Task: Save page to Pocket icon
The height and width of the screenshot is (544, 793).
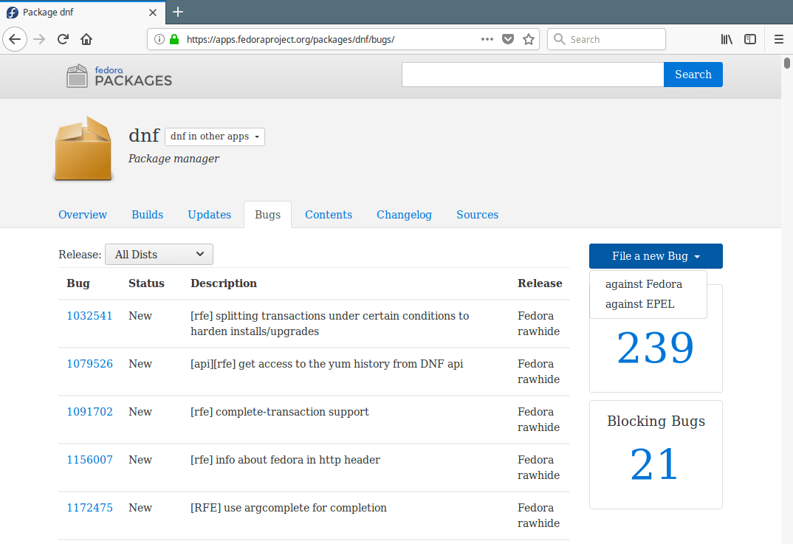Action: tap(508, 39)
